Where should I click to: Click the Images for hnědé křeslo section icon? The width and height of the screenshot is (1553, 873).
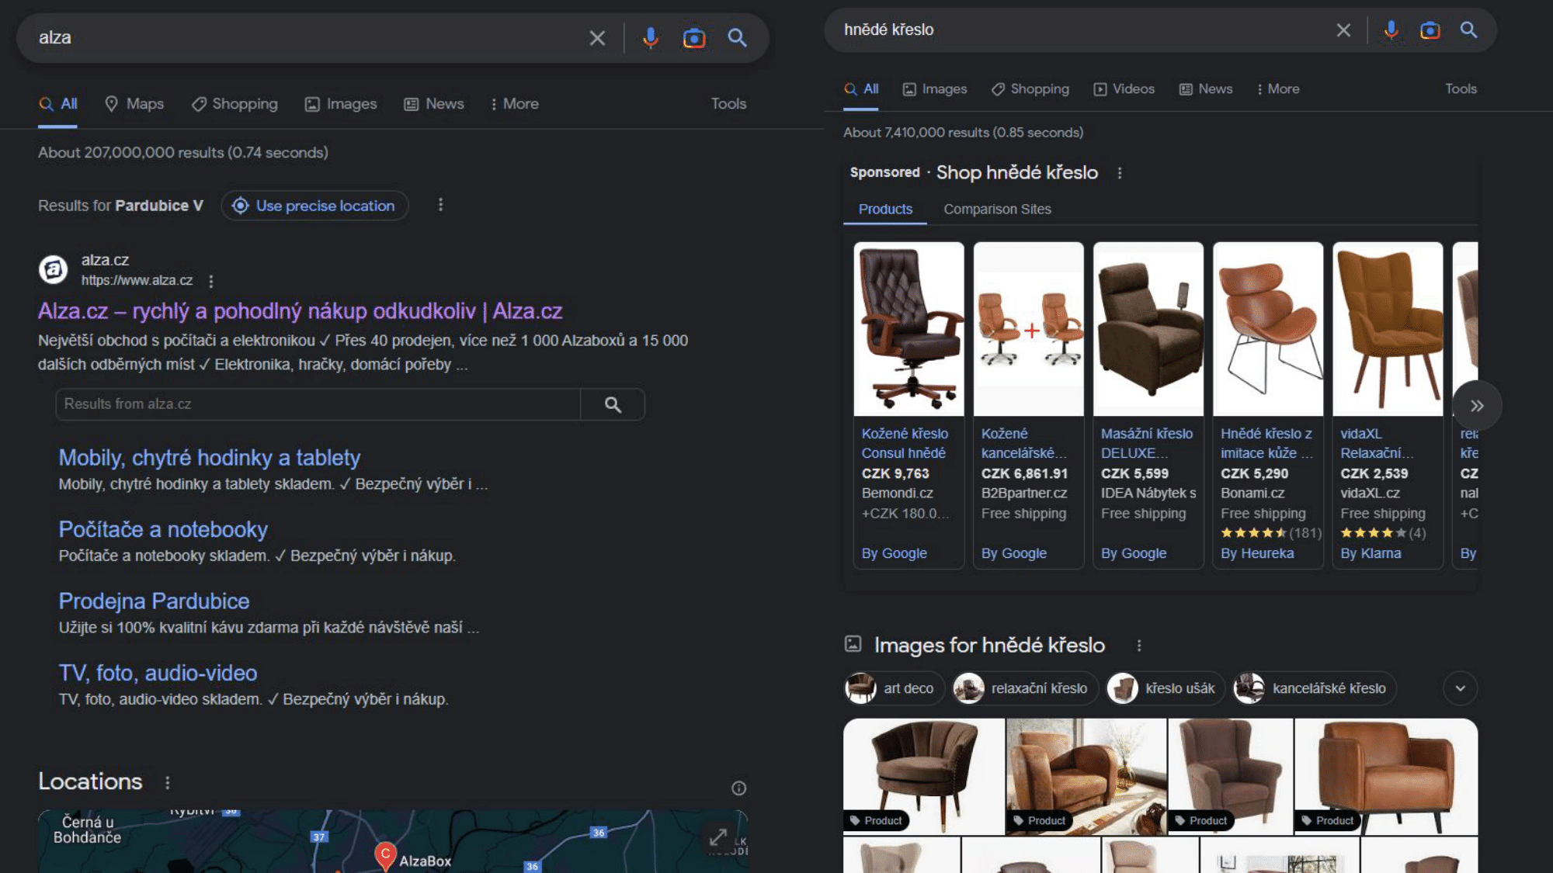853,644
